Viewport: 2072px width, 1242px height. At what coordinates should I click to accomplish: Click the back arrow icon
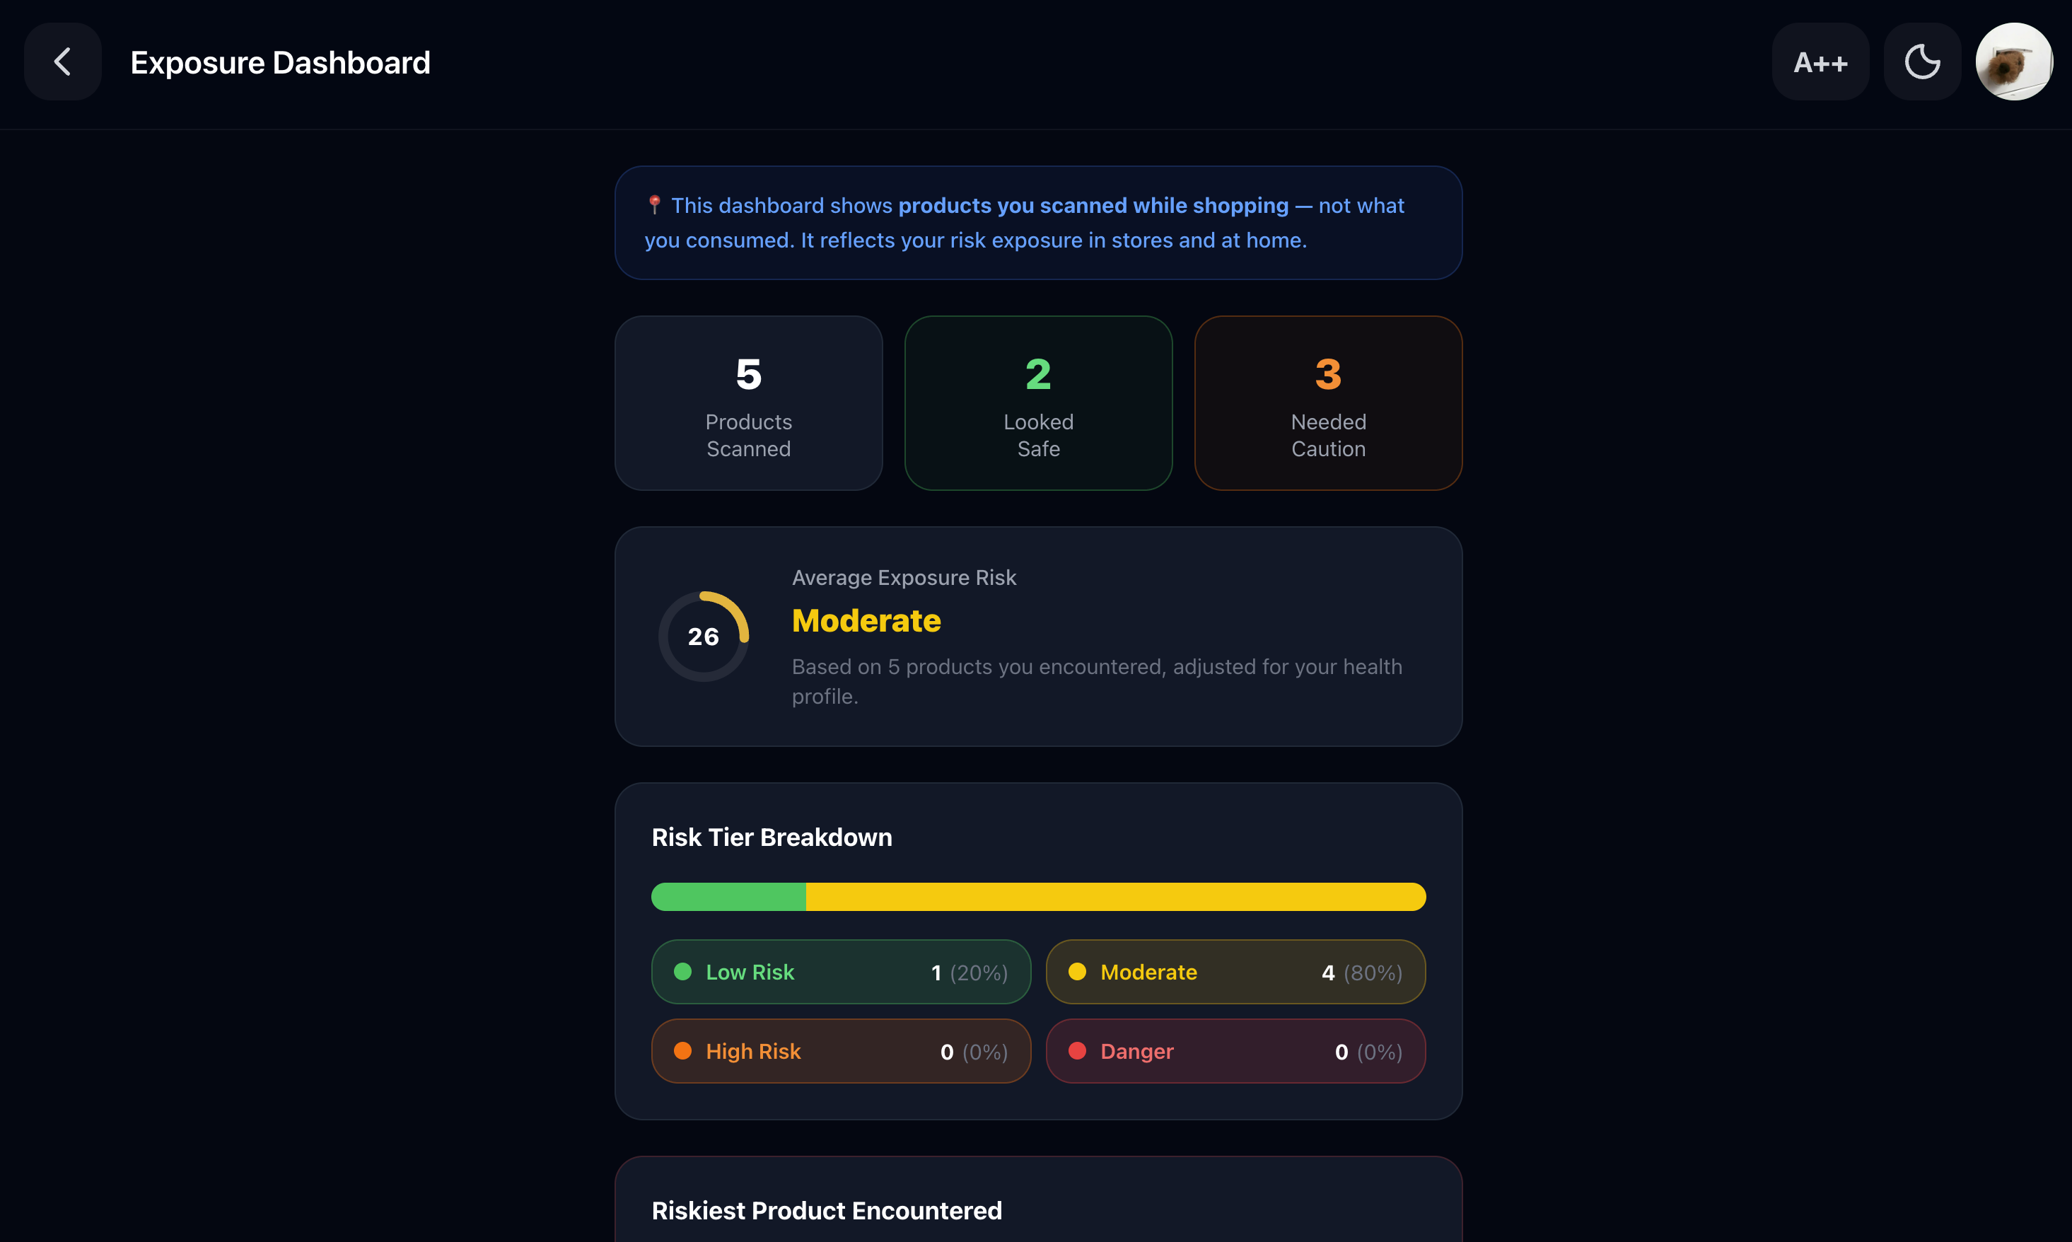[x=63, y=62]
